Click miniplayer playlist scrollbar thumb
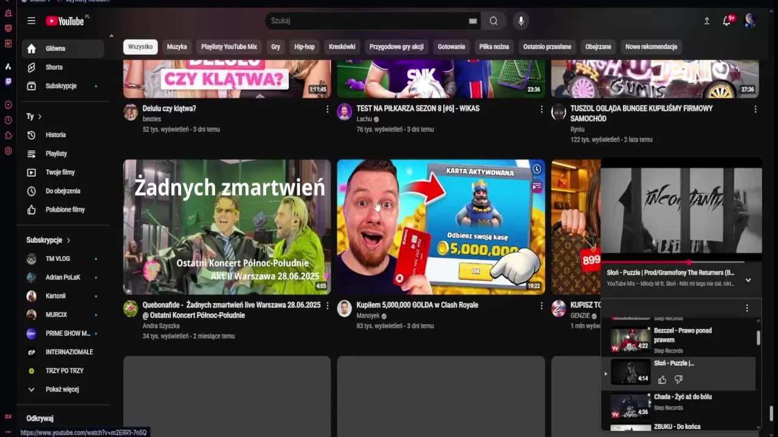 tap(758, 338)
